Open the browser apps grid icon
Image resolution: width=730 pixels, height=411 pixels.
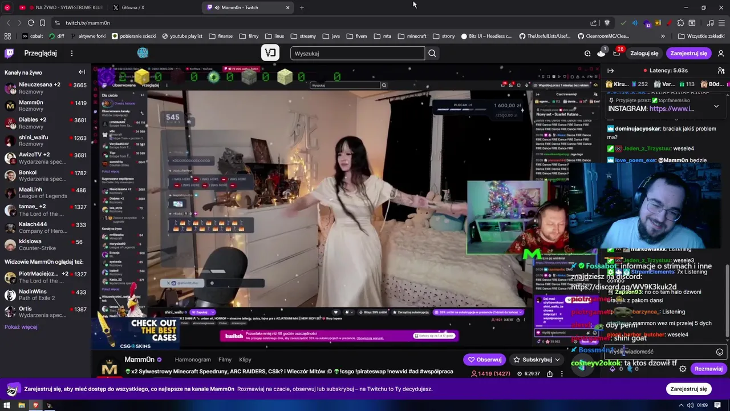7,36
